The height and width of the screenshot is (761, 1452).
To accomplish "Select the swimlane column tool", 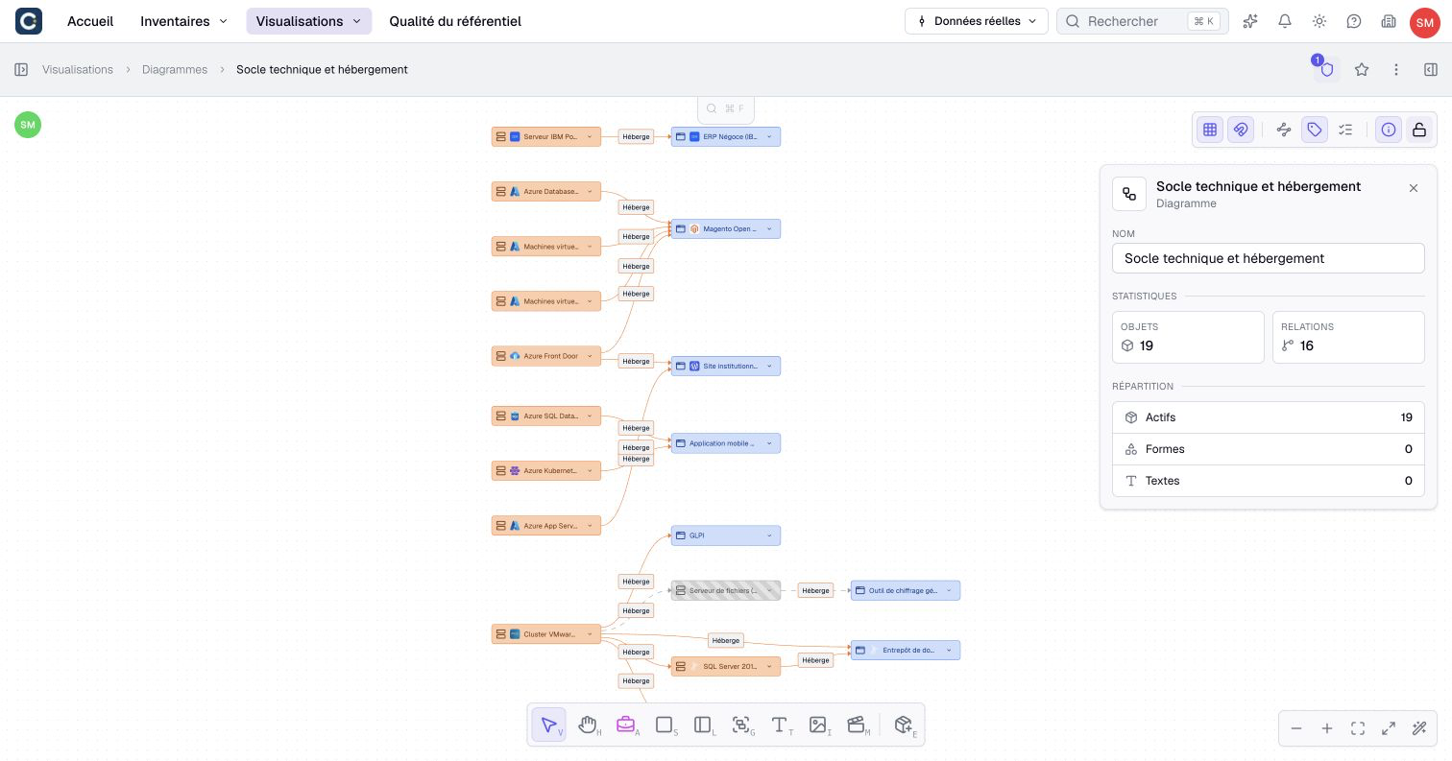I will click(703, 725).
